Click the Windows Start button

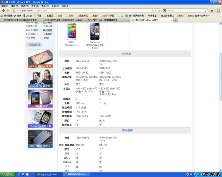8,175
